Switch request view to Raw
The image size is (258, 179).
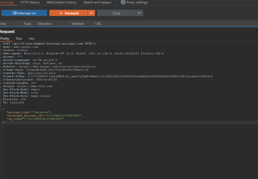pos(19,39)
